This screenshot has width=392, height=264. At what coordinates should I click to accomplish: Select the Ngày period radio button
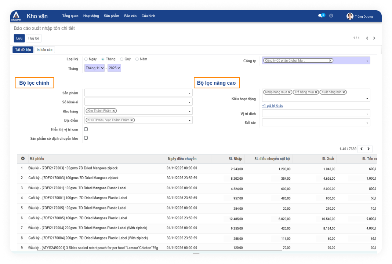pos(86,59)
